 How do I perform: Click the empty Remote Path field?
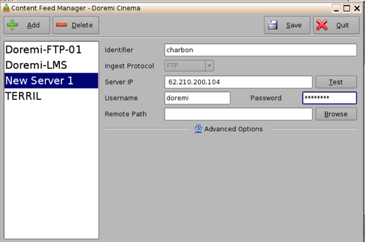(238, 114)
